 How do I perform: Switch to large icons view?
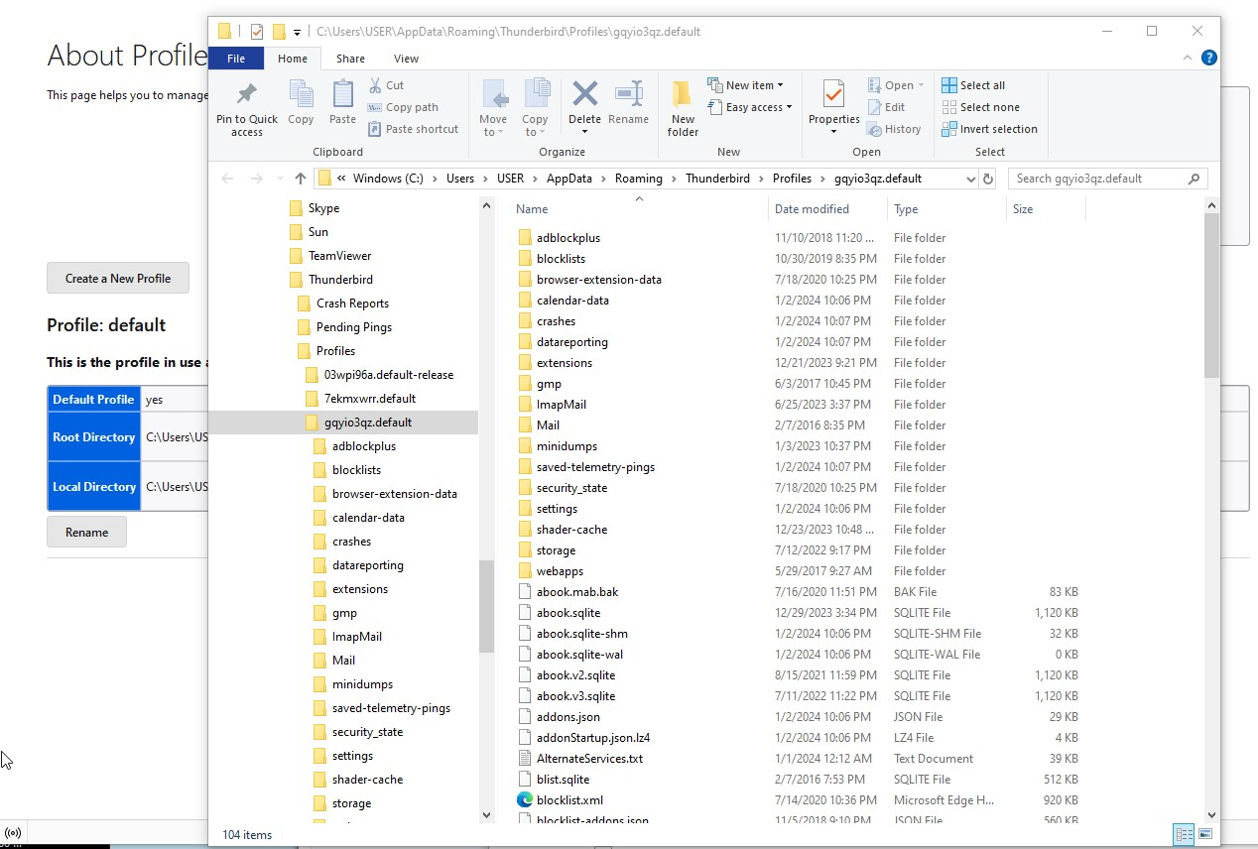1205,834
